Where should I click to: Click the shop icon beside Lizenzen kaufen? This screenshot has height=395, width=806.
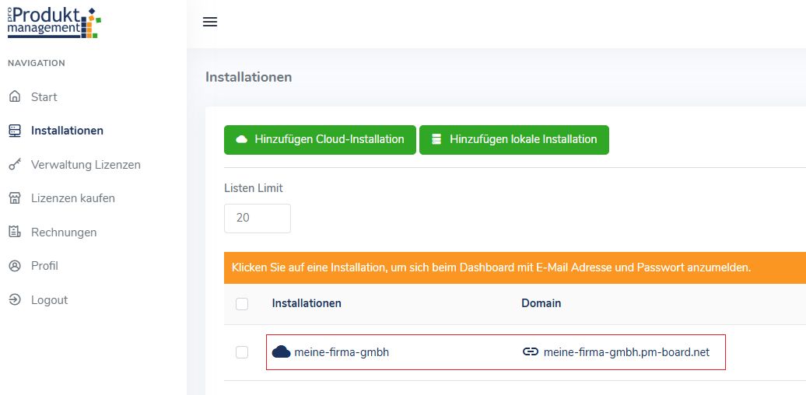(15, 198)
